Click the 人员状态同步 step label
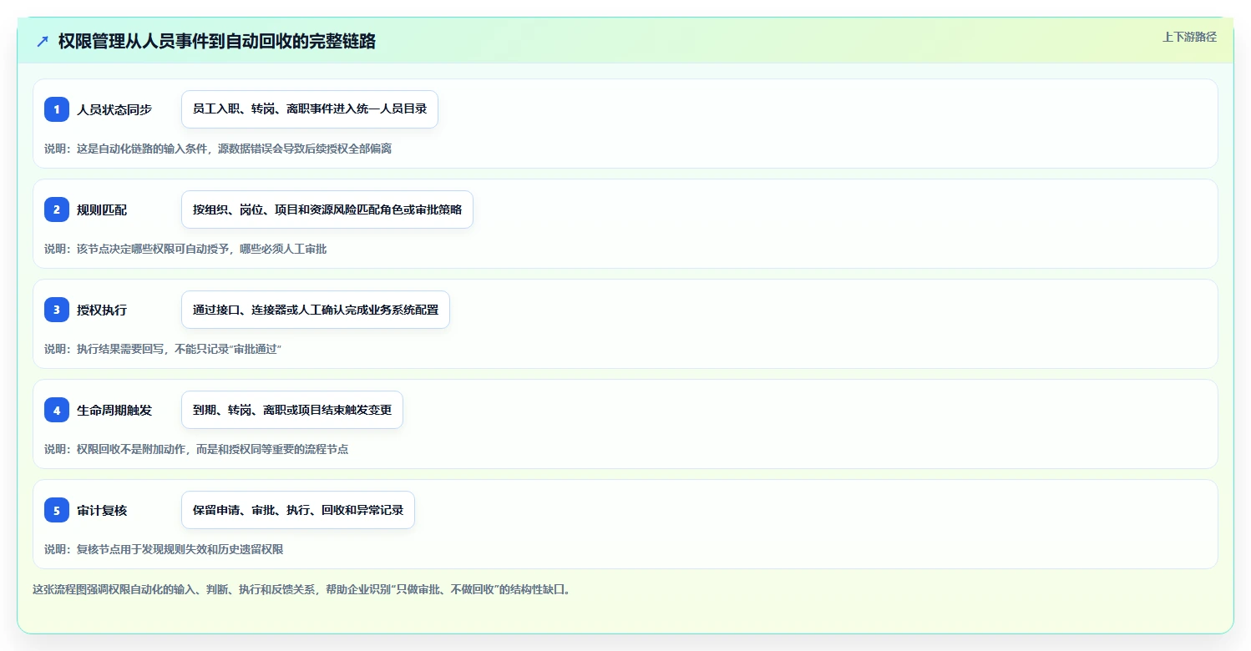The height and width of the screenshot is (651, 1251). click(x=114, y=109)
